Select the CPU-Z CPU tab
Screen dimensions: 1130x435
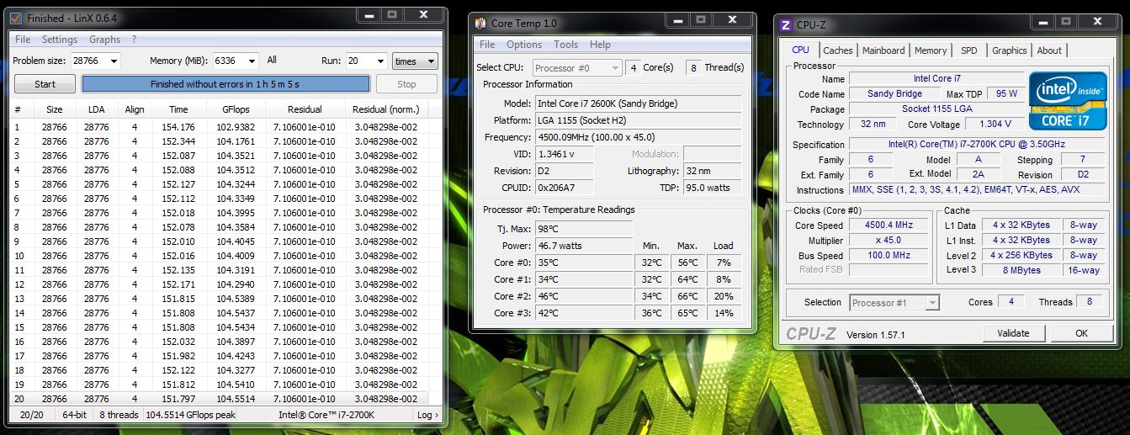click(801, 50)
